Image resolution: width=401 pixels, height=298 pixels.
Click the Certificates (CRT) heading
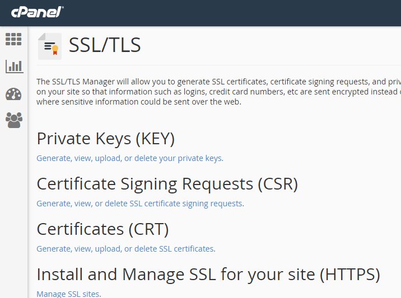tap(102, 229)
